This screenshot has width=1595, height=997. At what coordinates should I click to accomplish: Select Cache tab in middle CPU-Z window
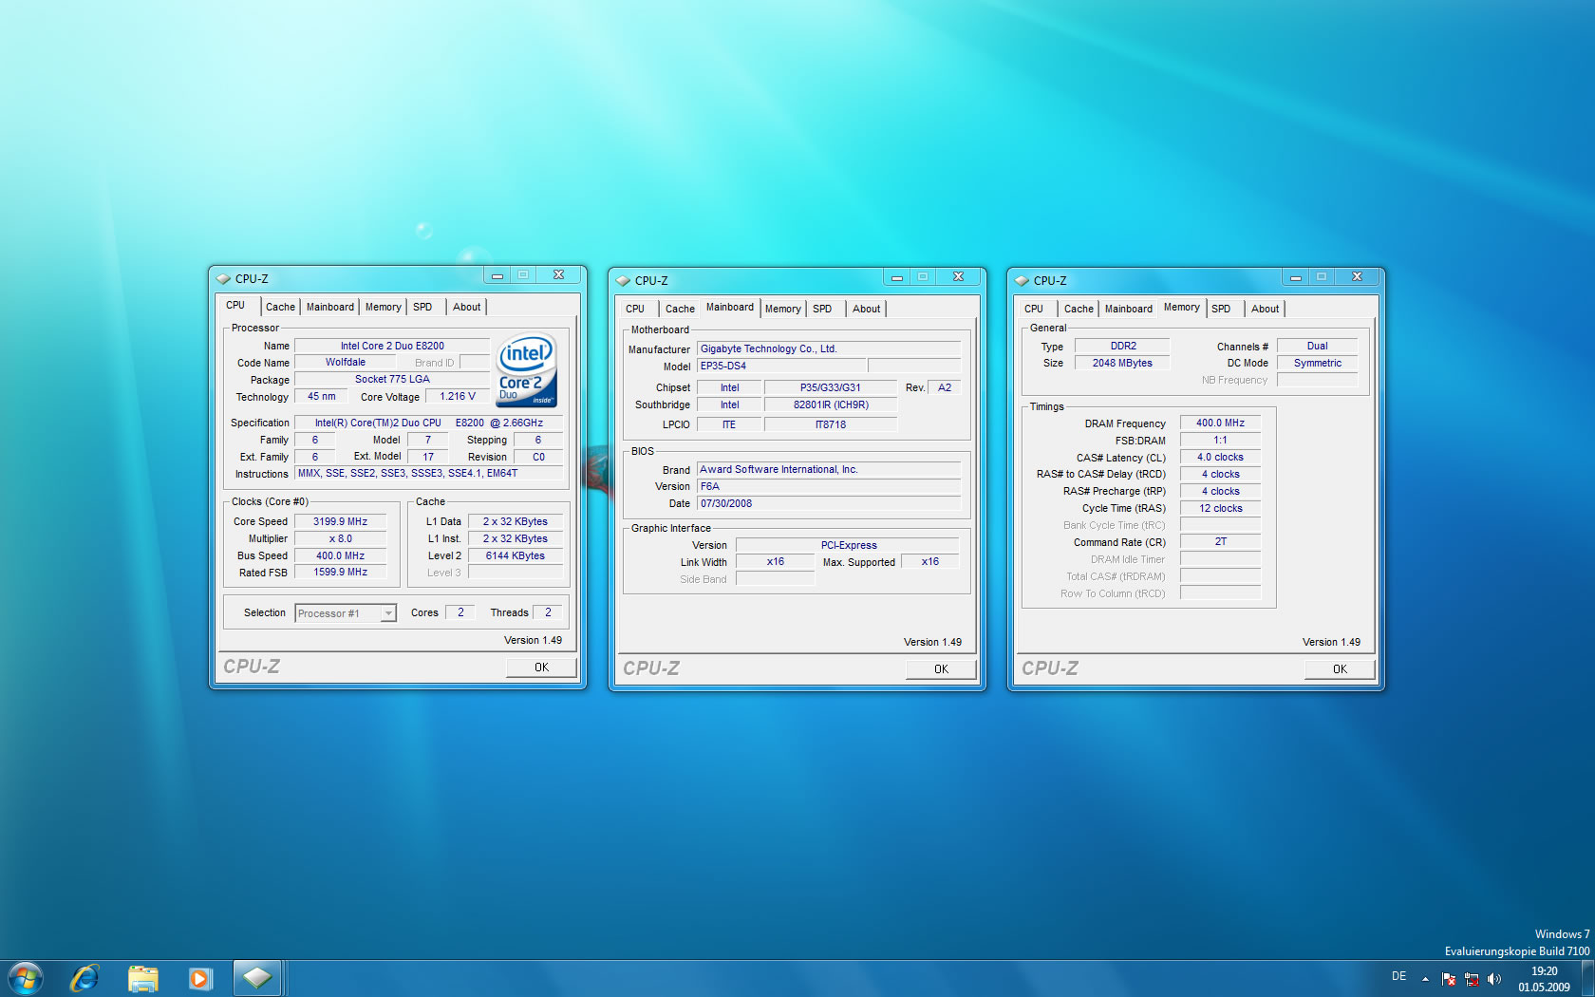click(x=680, y=310)
